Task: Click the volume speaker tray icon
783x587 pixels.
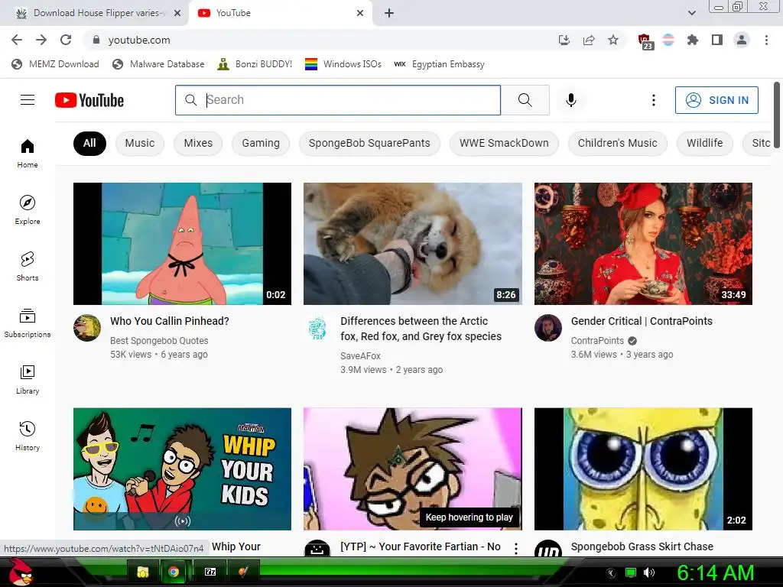Action: tap(648, 572)
